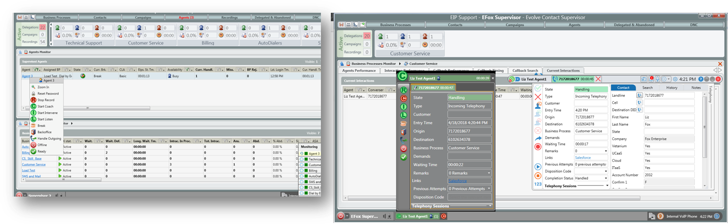Select 7172018677 call tab in dark panel

pyautogui.click(x=433, y=87)
